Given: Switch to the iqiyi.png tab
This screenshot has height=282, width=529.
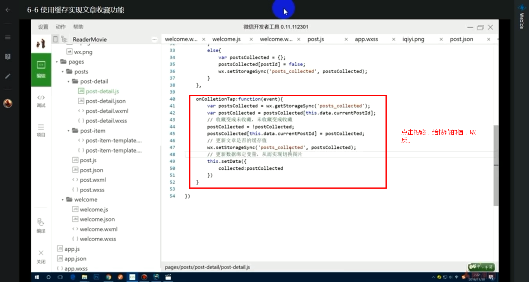Looking at the screenshot, I should point(413,40).
